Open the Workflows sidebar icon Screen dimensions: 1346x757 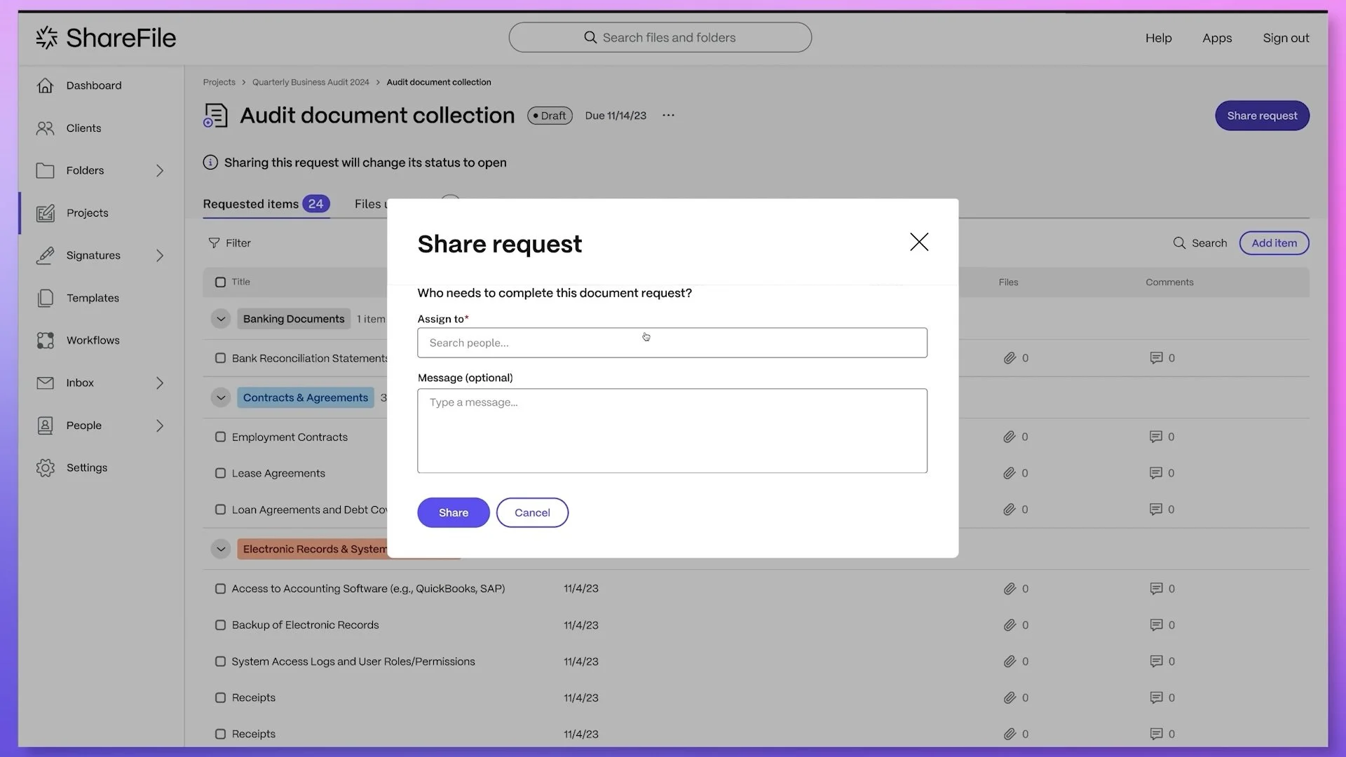[x=45, y=341]
